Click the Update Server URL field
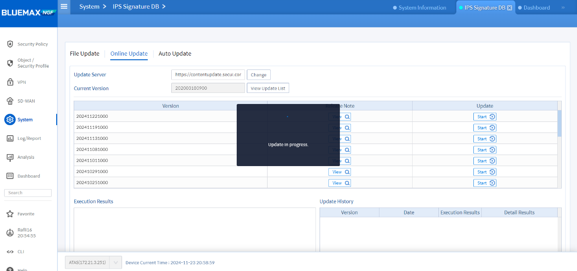Screen dimensions: 577x271 [208, 75]
